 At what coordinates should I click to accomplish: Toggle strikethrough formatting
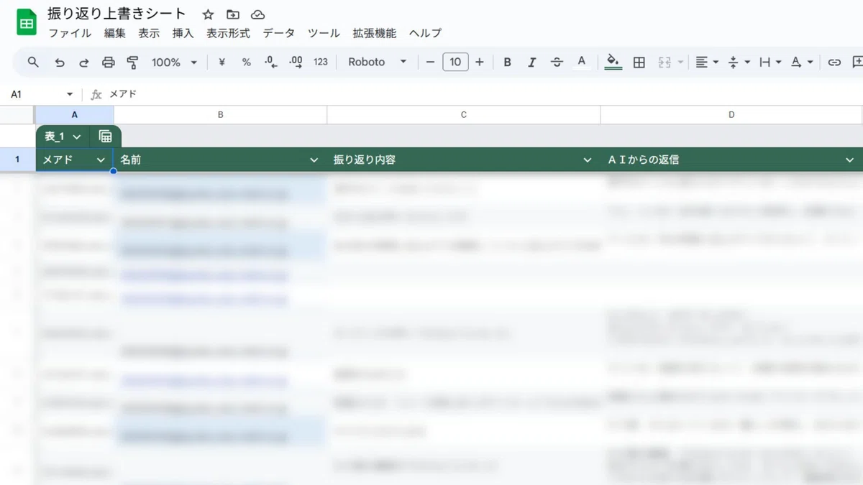point(557,63)
